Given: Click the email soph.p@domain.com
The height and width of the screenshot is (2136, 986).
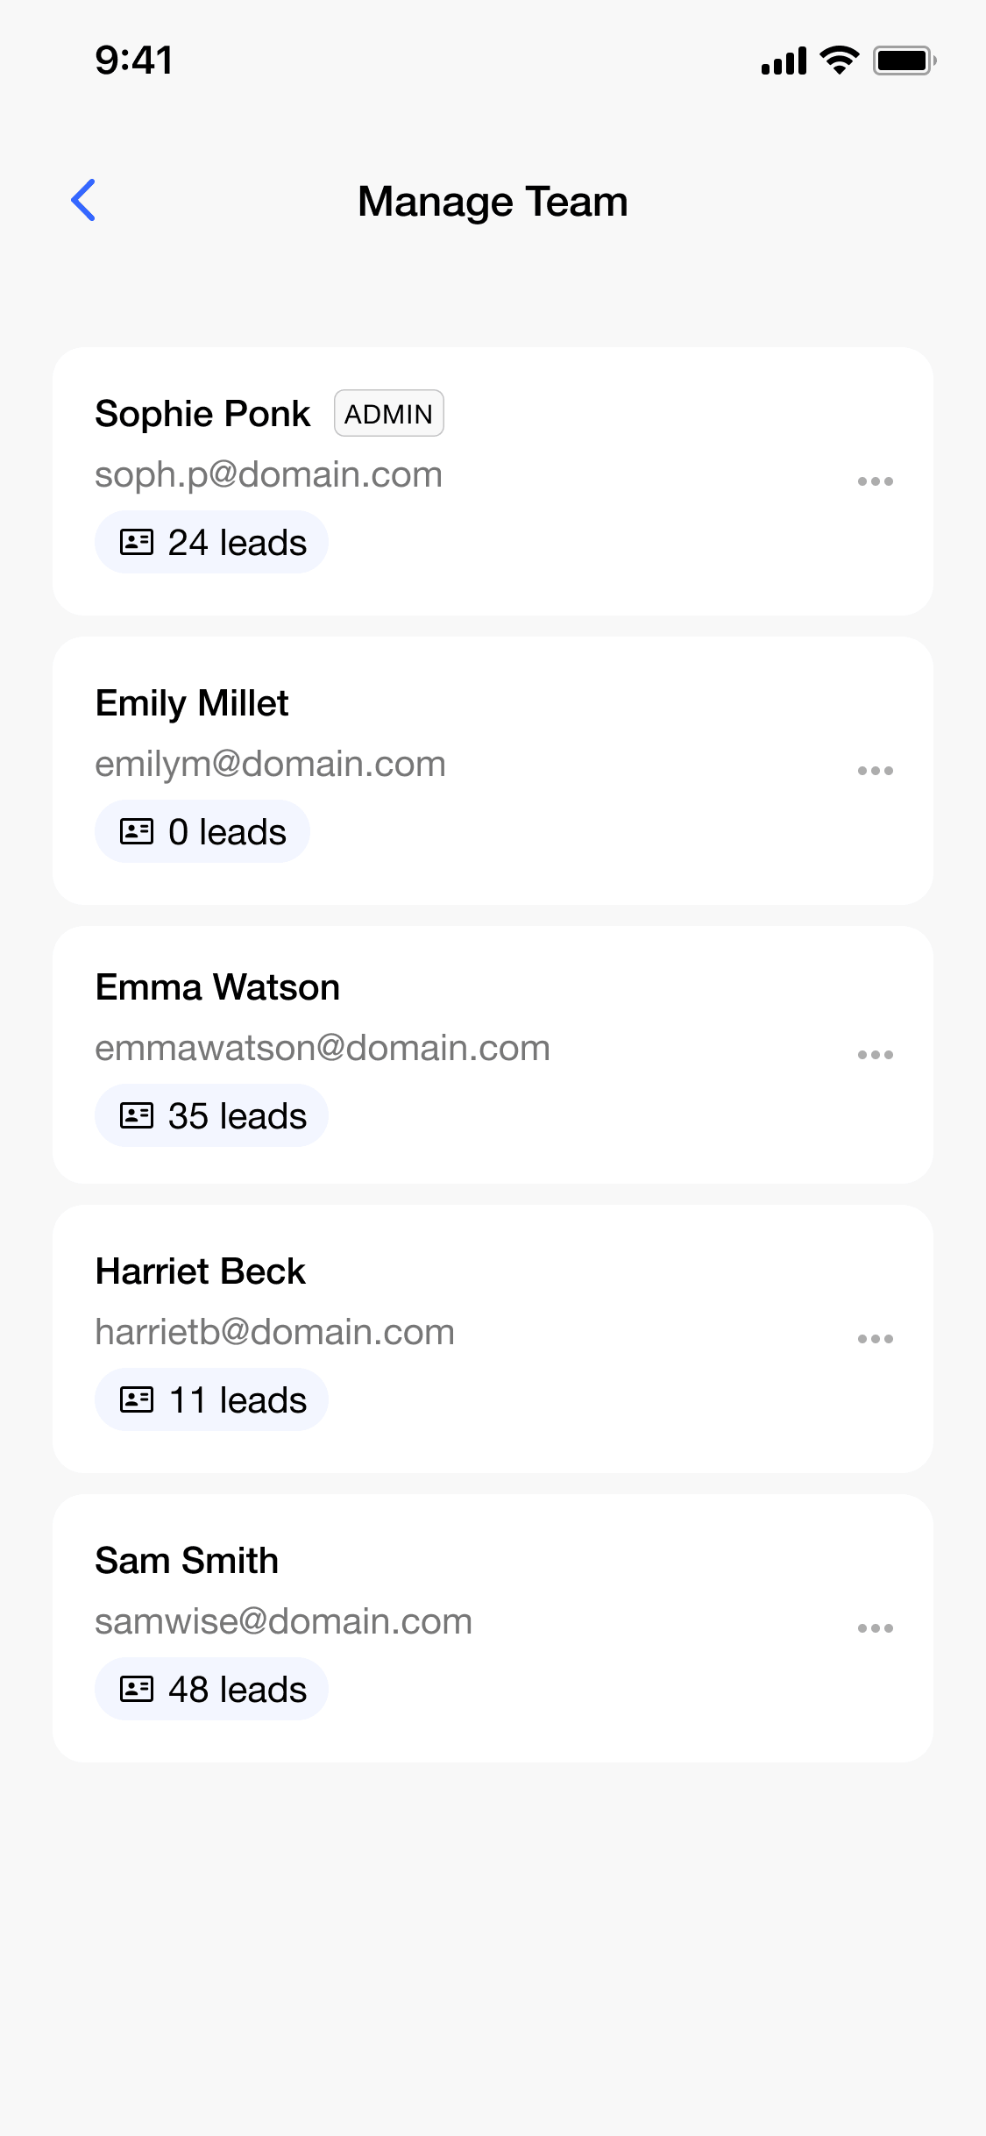Looking at the screenshot, I should click(268, 475).
